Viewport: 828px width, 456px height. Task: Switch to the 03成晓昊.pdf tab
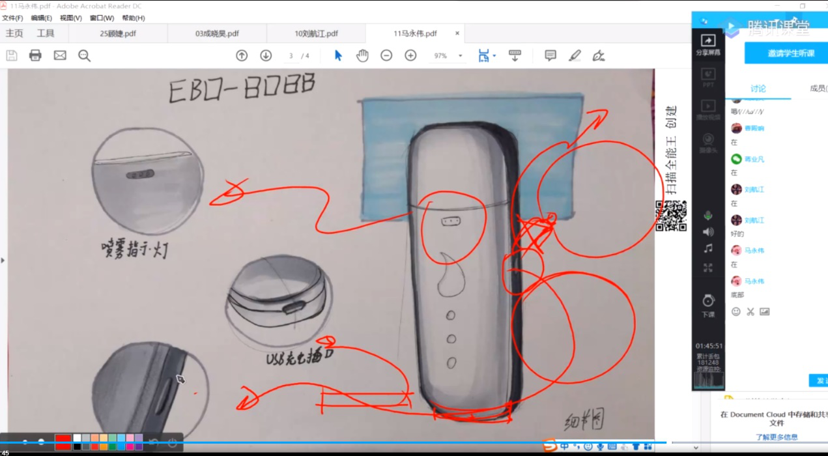pyautogui.click(x=217, y=33)
